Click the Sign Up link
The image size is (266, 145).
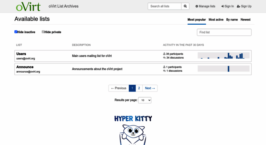point(244,6)
